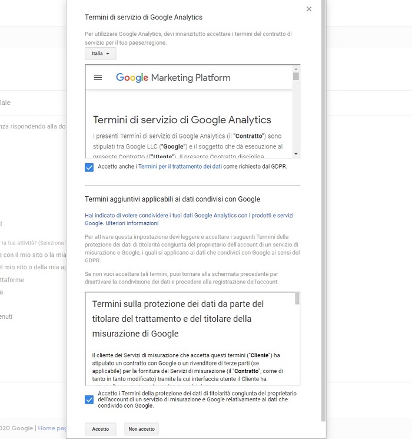Click 'Termini sulla protezione dei dati' heading text
Viewport: 412px width, 439px height.
coord(178,319)
